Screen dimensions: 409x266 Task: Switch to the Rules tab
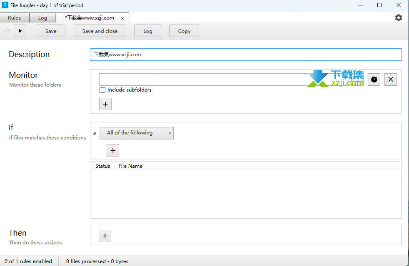(14, 18)
